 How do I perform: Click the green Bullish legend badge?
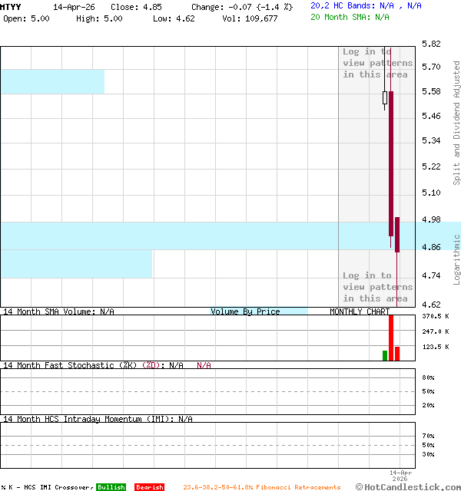tap(111, 487)
